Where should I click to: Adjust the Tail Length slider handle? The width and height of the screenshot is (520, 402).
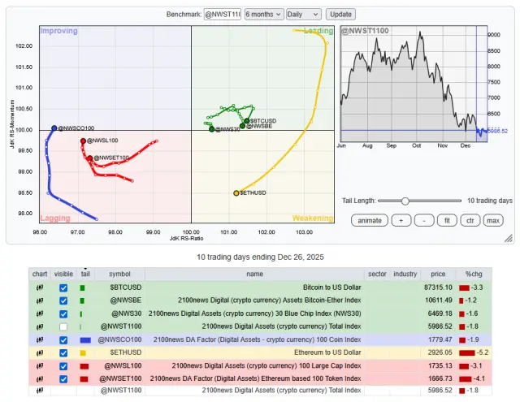(405, 201)
